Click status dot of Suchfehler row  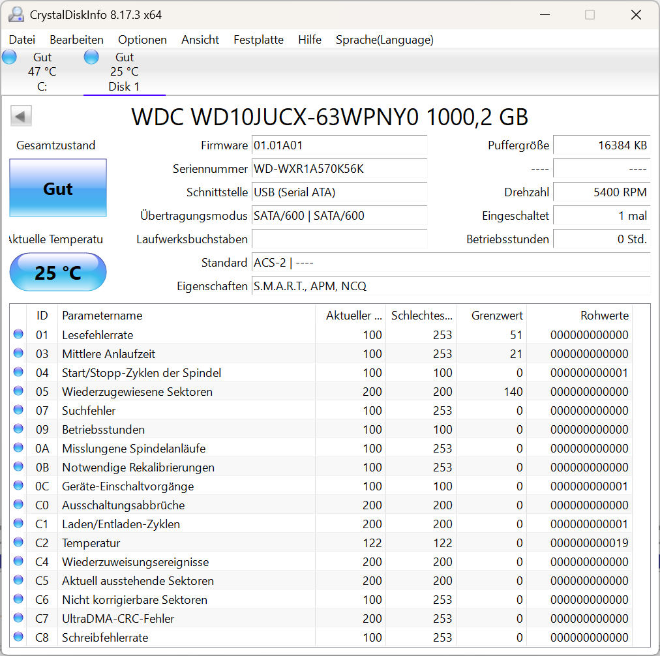pyautogui.click(x=18, y=410)
